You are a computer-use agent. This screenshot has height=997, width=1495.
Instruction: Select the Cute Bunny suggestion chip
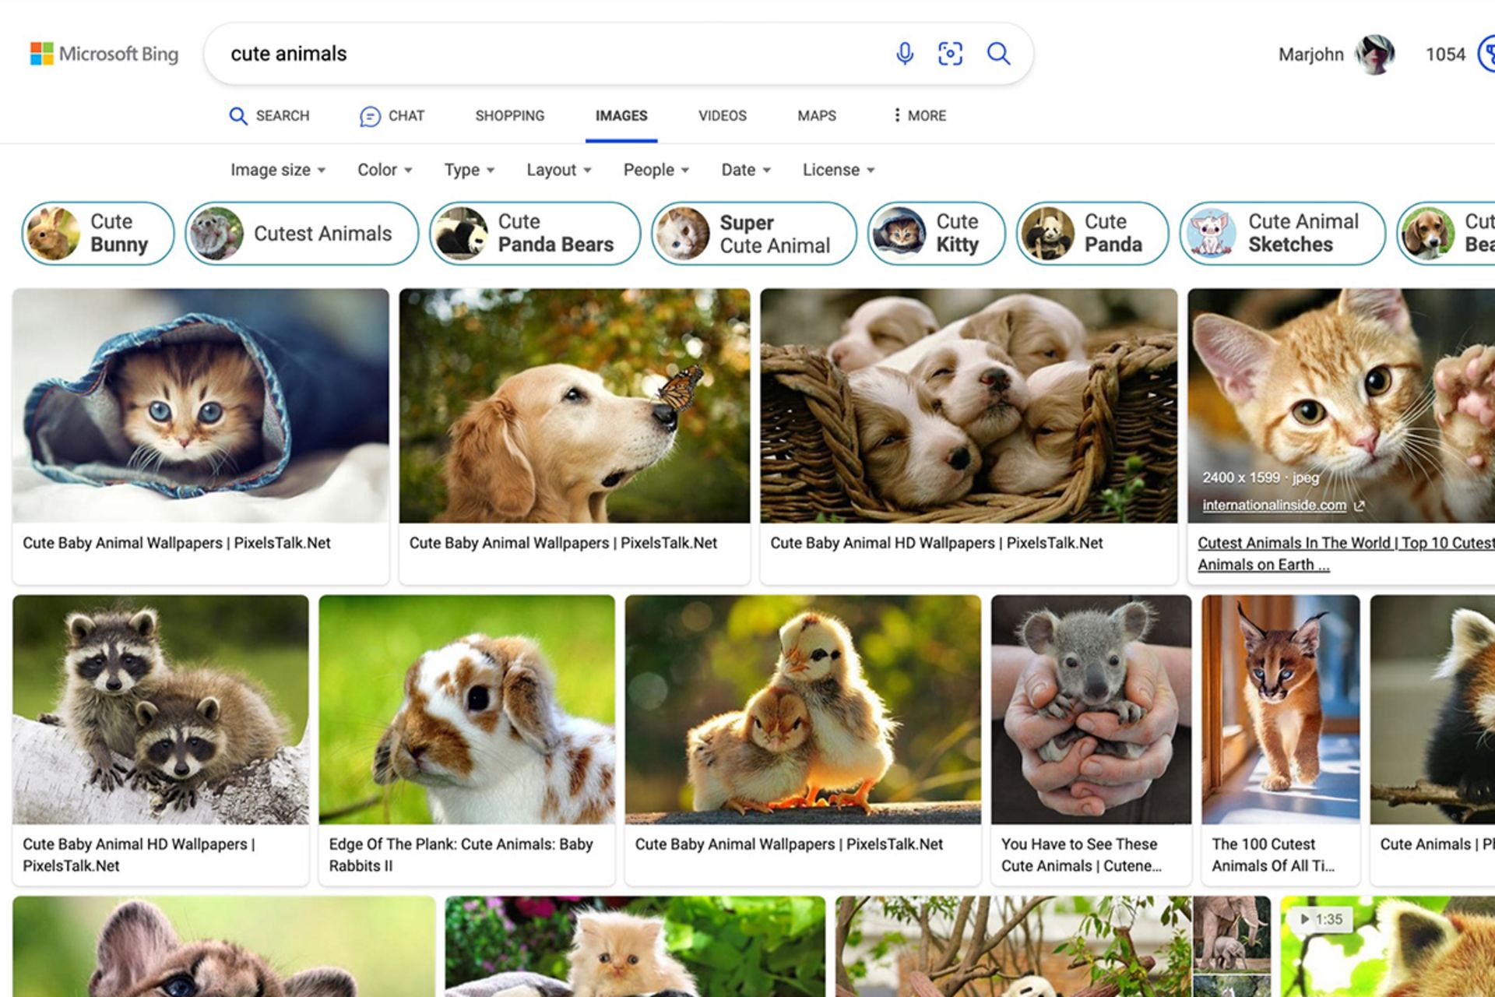[x=97, y=234]
